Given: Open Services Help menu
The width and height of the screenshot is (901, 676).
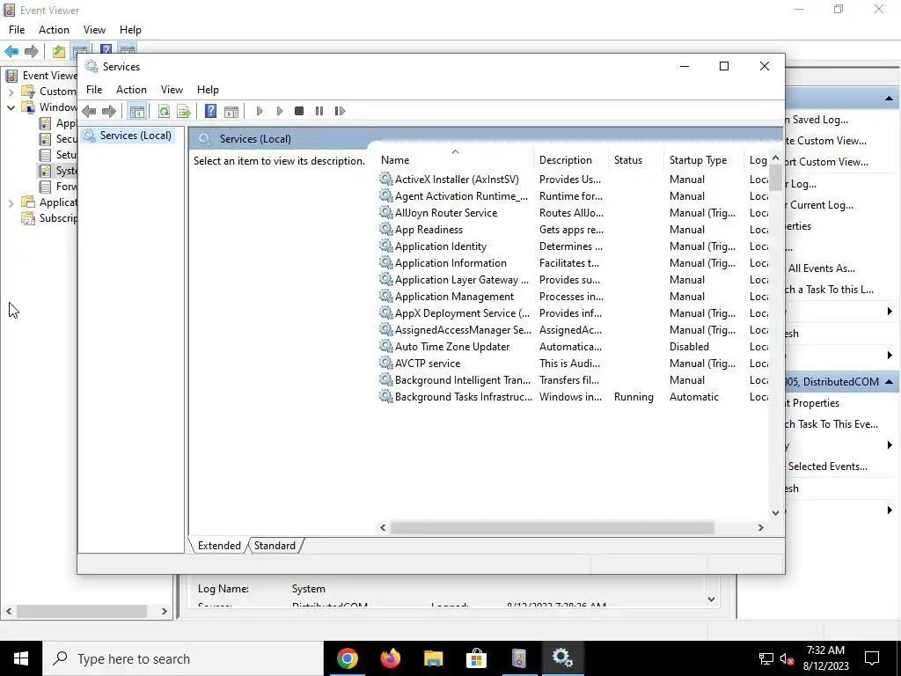Looking at the screenshot, I should point(208,90).
